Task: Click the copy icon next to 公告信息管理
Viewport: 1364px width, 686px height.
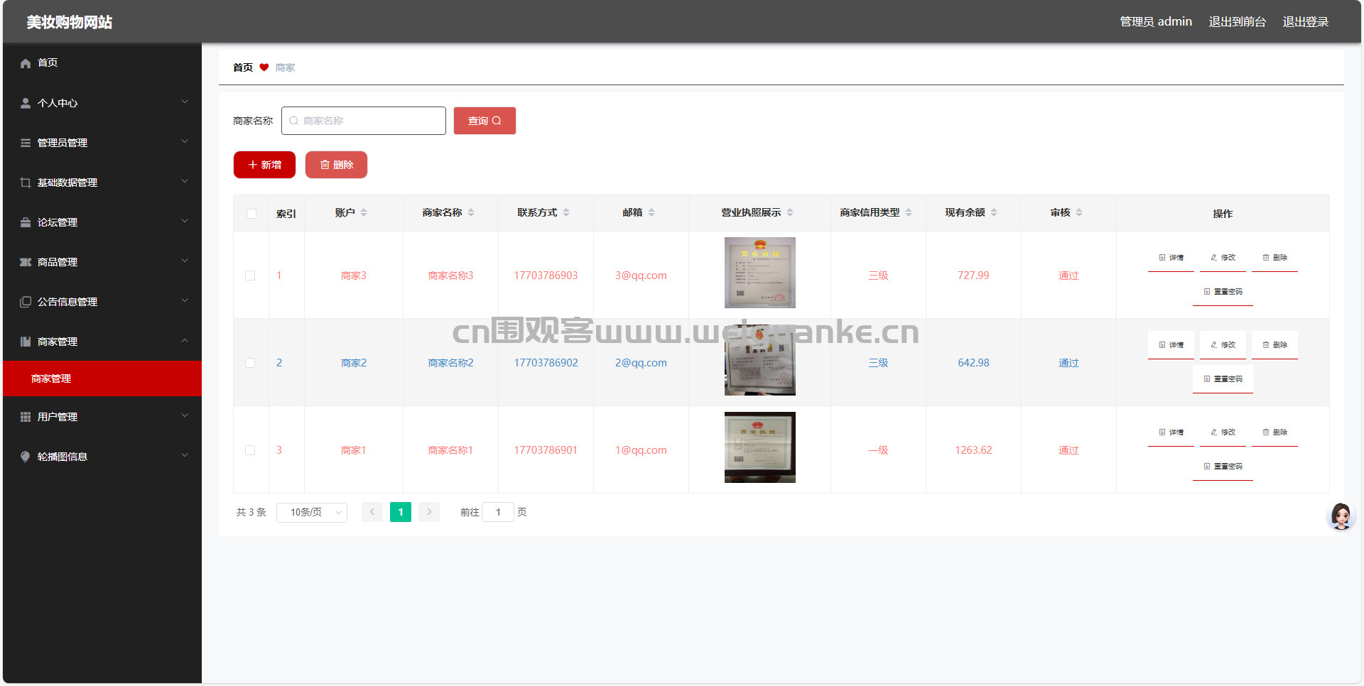Action: [x=26, y=302]
